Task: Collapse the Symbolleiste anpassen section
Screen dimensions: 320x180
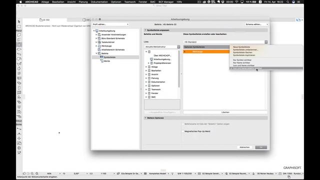Action: click(145, 30)
